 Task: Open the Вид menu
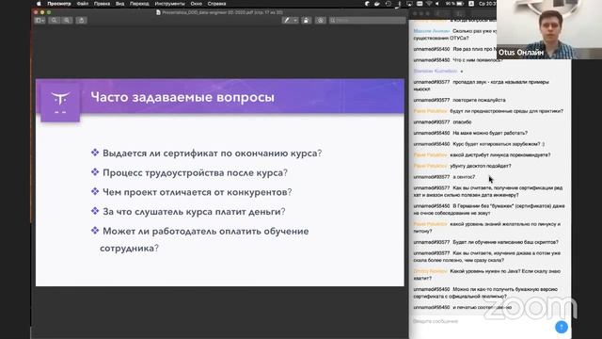119,4
